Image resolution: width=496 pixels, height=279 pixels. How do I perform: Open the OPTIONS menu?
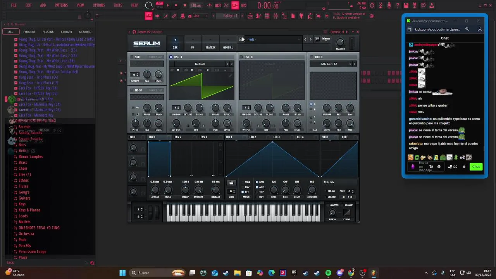click(99, 5)
